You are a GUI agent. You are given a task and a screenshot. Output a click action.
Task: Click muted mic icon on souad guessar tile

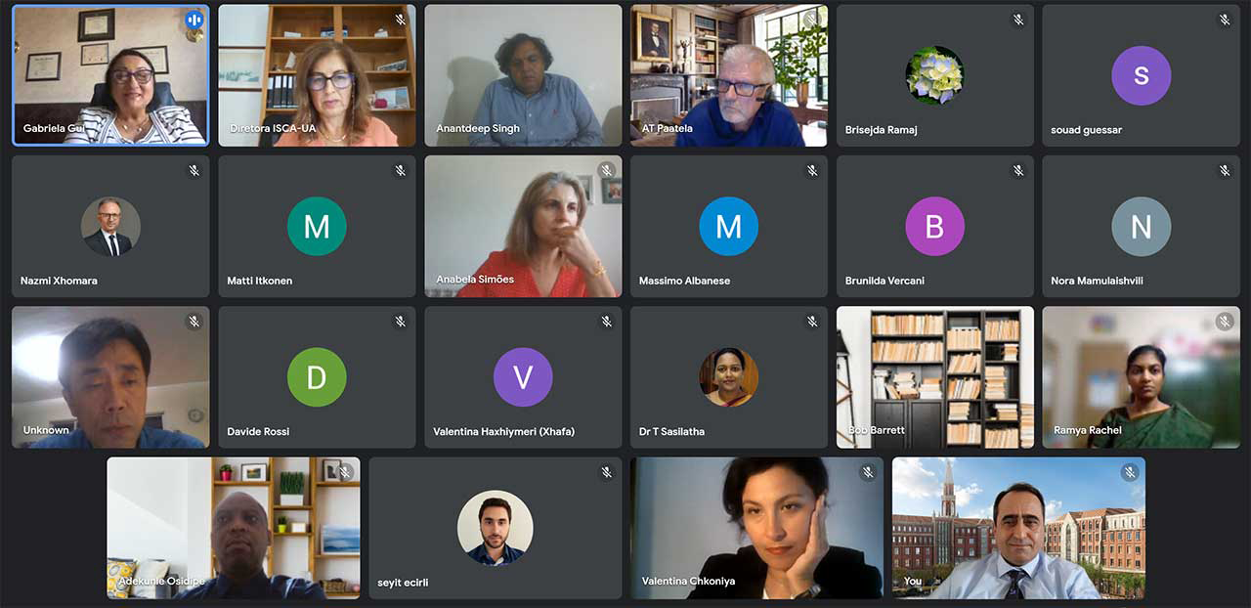coord(1225,20)
